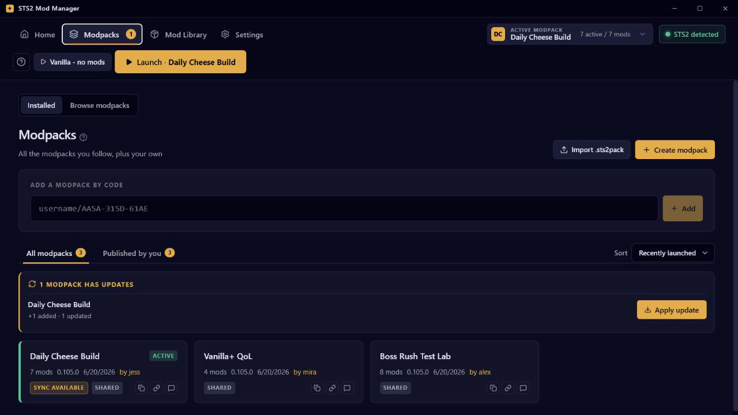This screenshot has width=738, height=415.
Task: Click the STS2 detected status badge
Action: [x=692, y=35]
